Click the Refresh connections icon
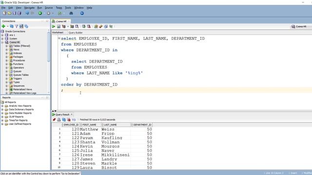 point(12,26)
